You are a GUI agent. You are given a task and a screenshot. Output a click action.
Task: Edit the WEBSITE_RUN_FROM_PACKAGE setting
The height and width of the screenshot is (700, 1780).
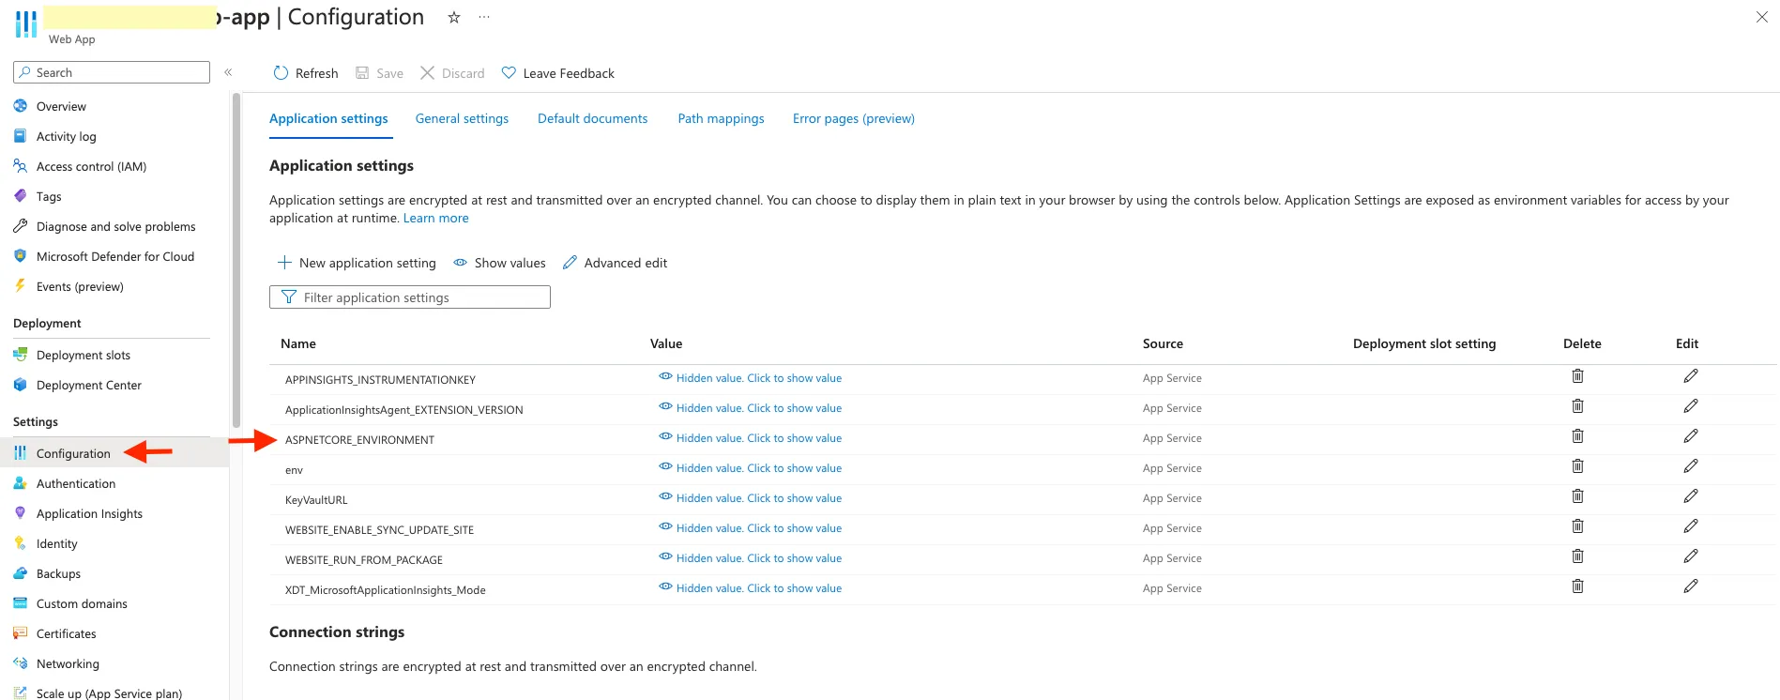[1691, 556]
